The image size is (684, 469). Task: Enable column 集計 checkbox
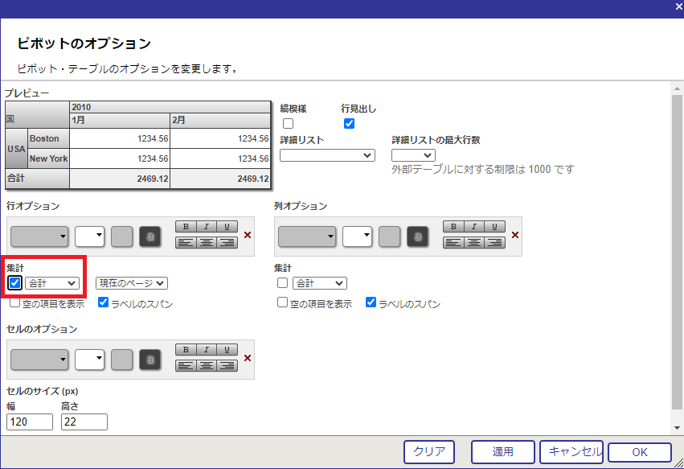282,283
